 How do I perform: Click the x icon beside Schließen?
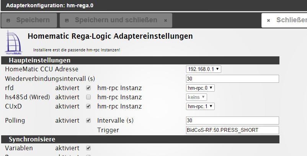[268, 20]
